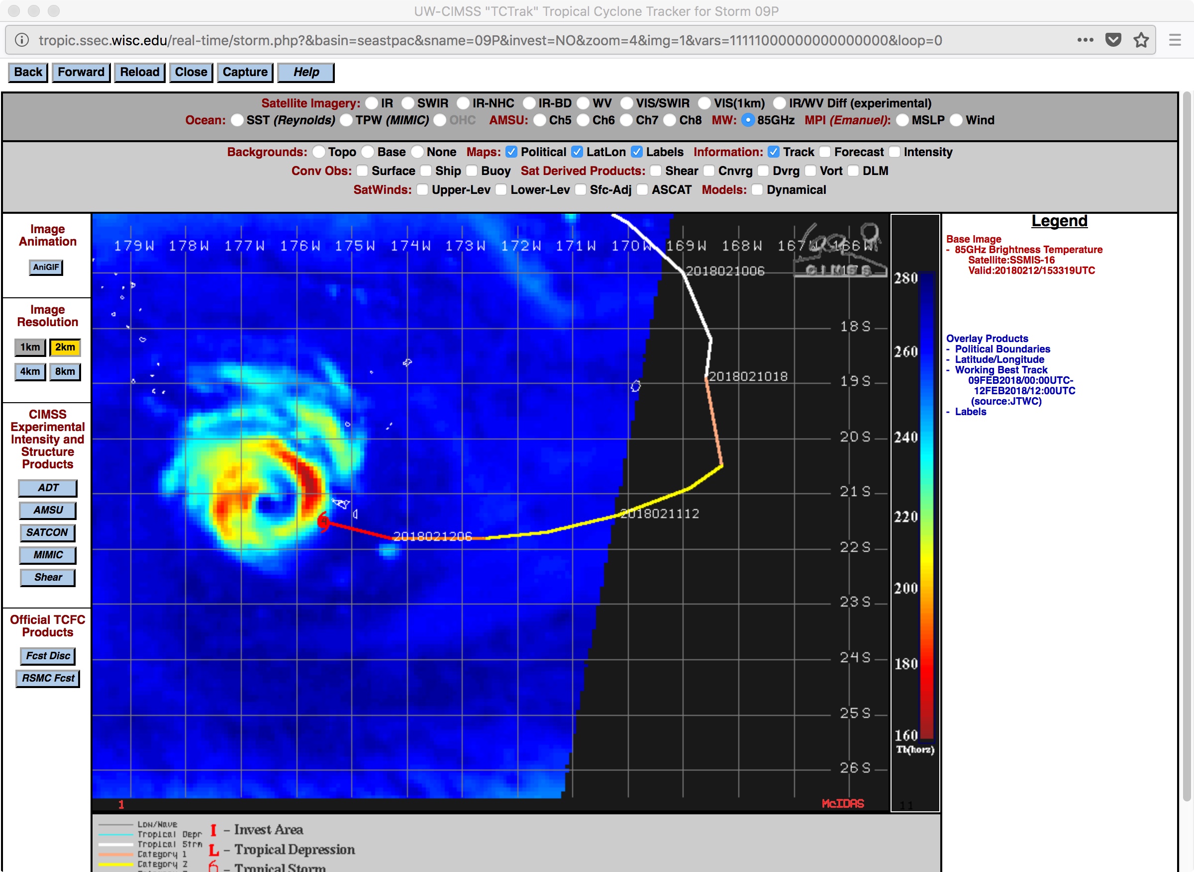
Task: Select the 85GHz microwave option
Action: pos(748,120)
